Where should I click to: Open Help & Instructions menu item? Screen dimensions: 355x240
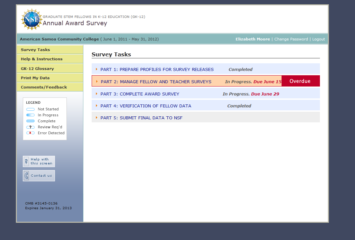tap(50, 59)
